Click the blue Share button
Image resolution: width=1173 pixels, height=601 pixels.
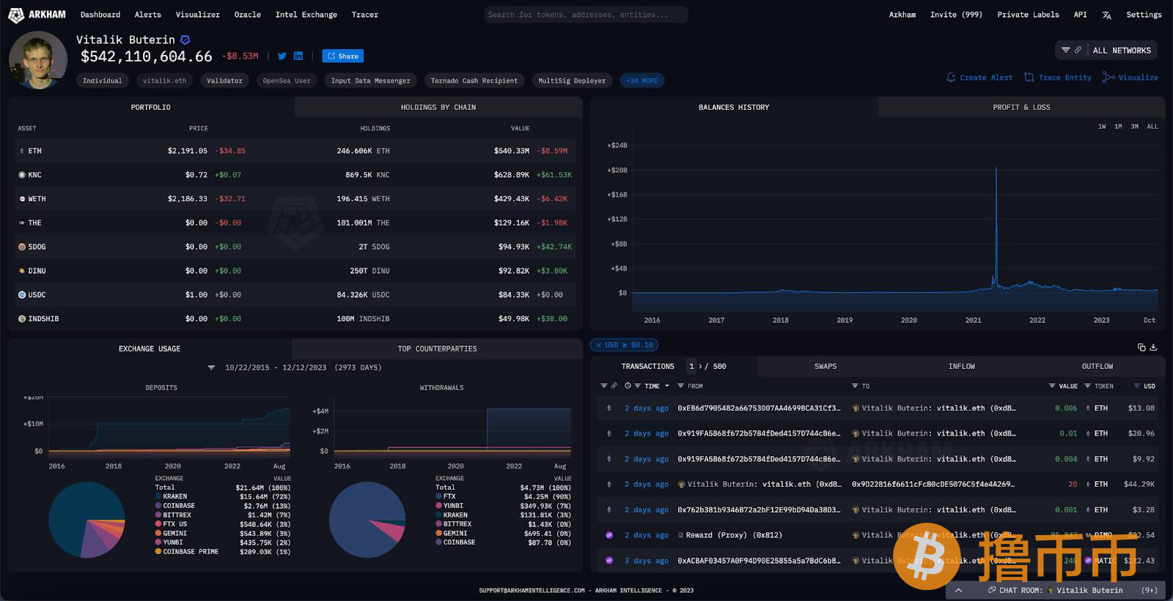(342, 56)
